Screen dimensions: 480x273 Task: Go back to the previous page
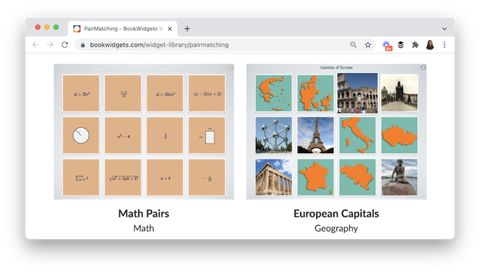tap(36, 45)
